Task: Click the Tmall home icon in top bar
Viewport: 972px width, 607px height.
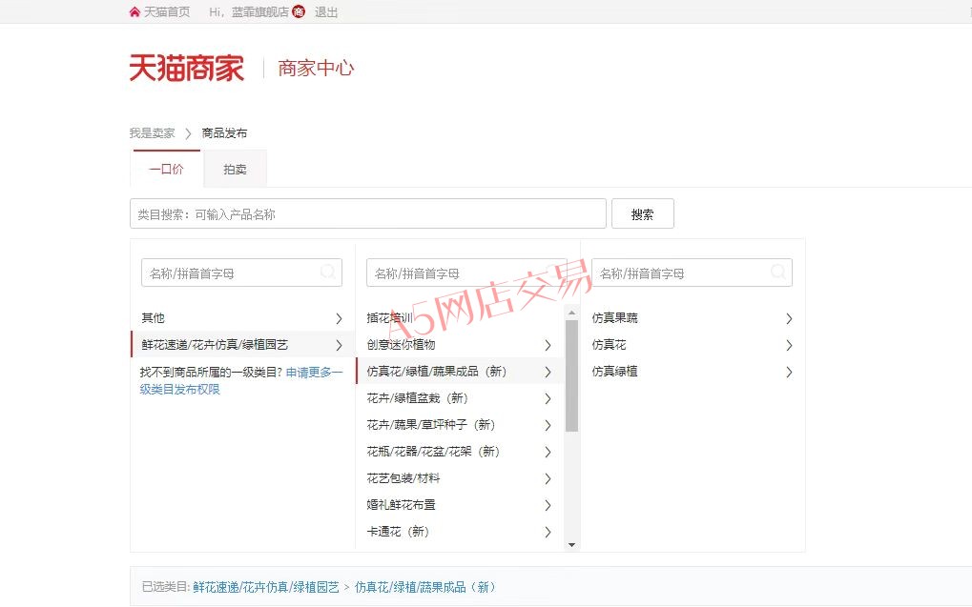Action: tap(134, 11)
